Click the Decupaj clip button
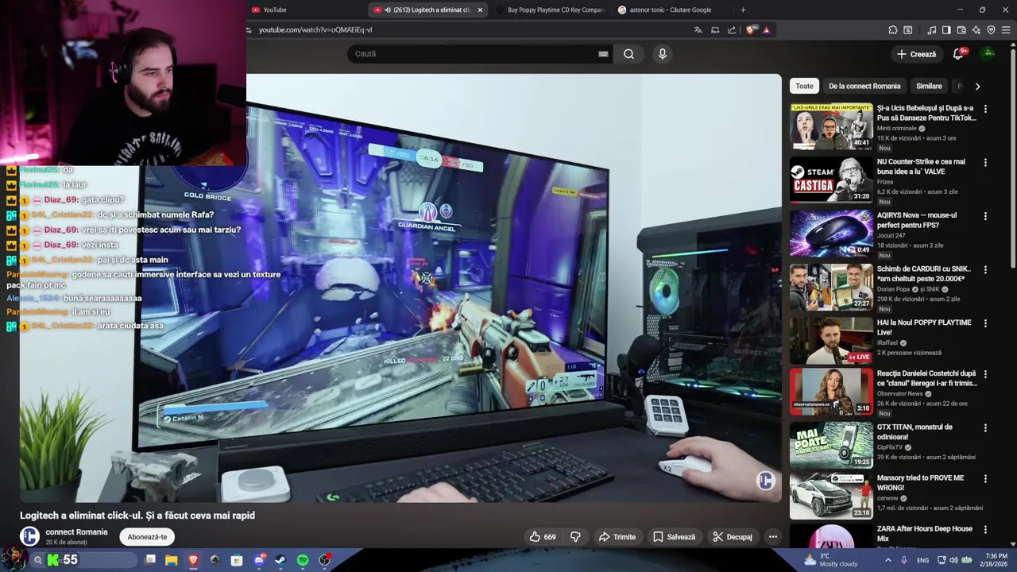1017x572 pixels. (732, 537)
